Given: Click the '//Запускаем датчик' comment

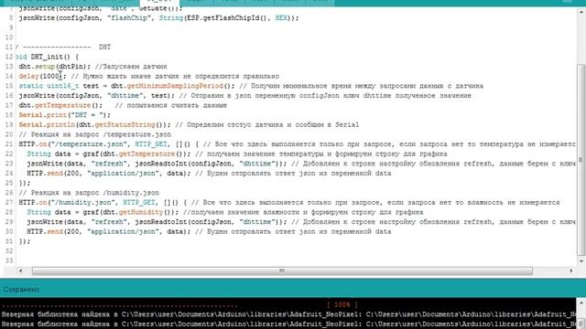Looking at the screenshot, I should (x=131, y=67).
